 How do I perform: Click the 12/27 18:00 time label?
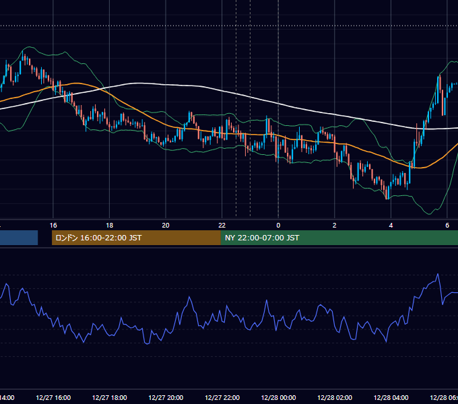110,397
